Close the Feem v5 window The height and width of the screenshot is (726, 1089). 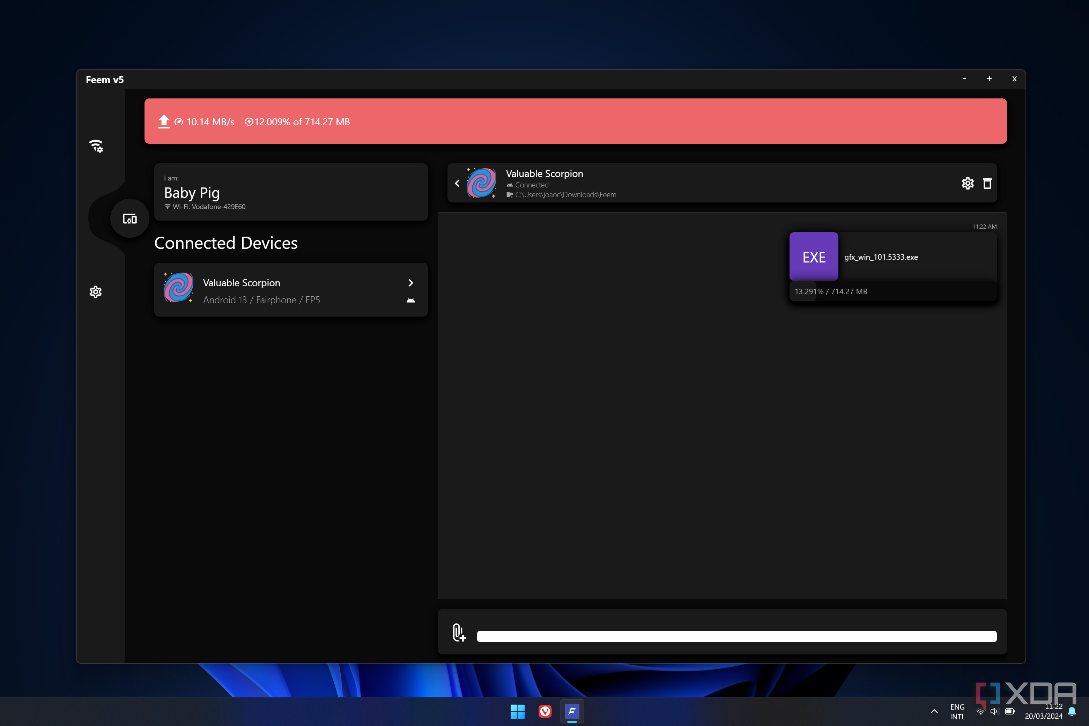(x=1014, y=79)
